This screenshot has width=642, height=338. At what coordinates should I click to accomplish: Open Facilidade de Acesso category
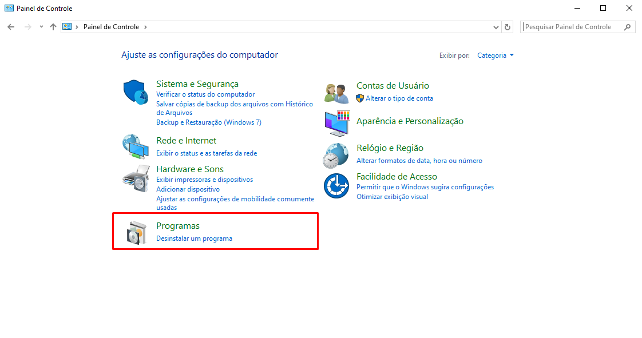point(397,177)
